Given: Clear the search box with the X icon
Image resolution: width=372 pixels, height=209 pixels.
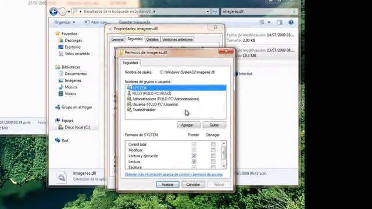Looking at the screenshot, I should (294, 12).
